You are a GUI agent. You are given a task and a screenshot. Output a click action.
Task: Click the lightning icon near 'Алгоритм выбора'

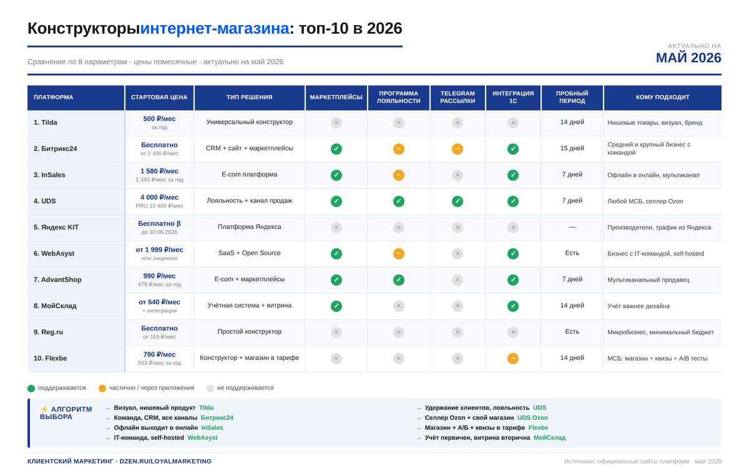point(44,410)
